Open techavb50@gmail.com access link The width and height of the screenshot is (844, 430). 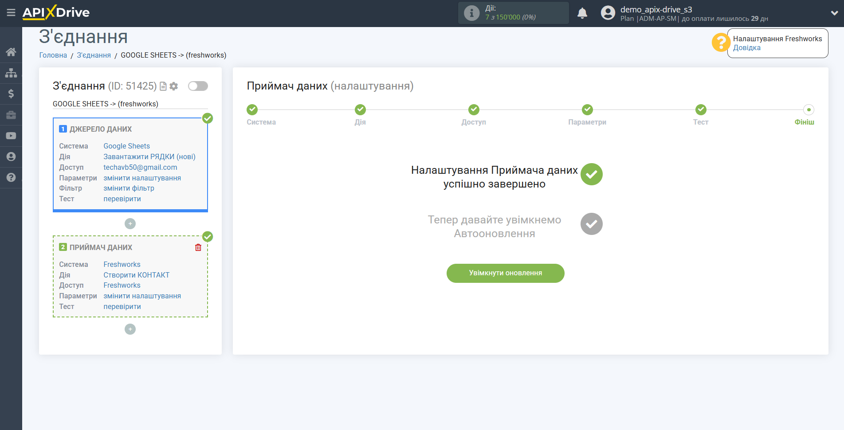(140, 168)
